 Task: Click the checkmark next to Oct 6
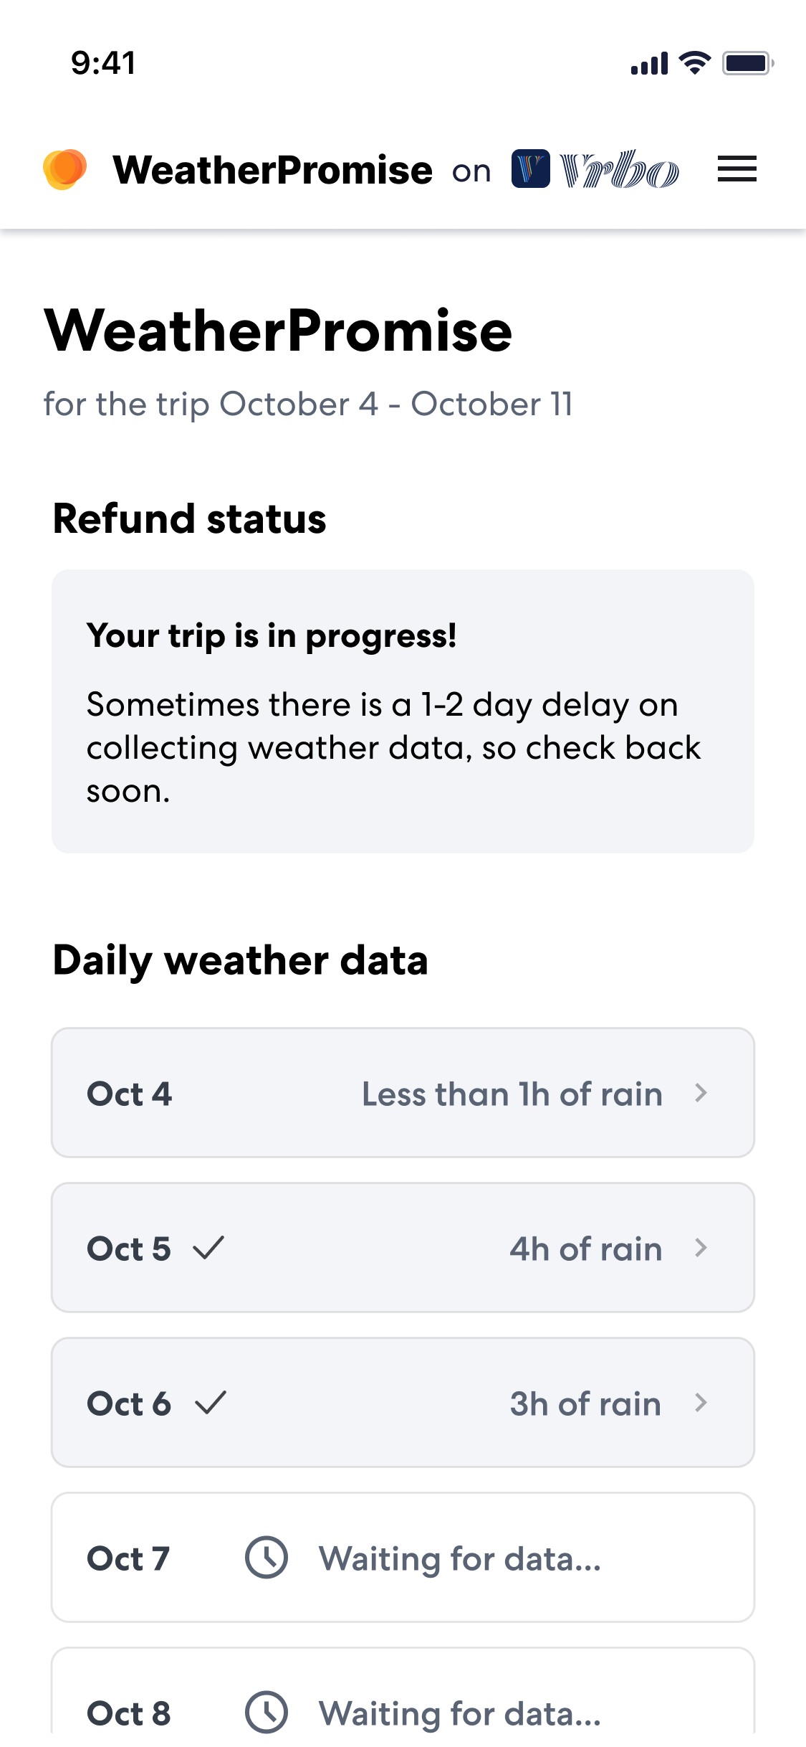[x=211, y=1403]
